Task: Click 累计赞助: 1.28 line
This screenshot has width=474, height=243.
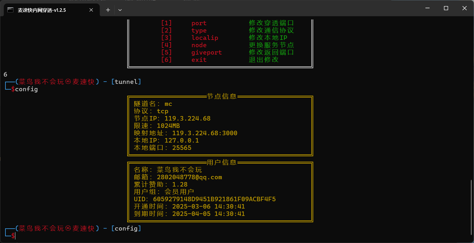Action: tap(160, 185)
